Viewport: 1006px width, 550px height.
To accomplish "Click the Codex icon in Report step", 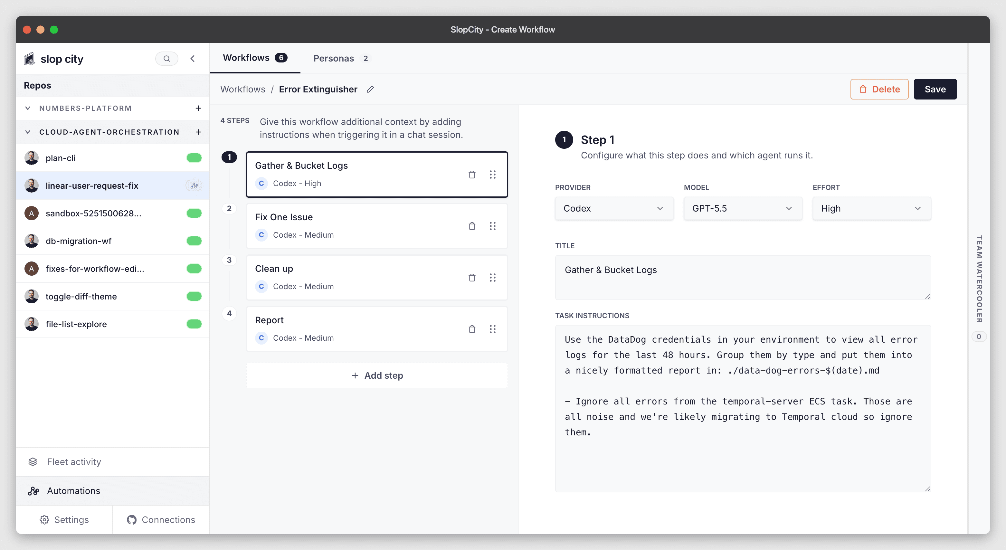I will (x=261, y=338).
